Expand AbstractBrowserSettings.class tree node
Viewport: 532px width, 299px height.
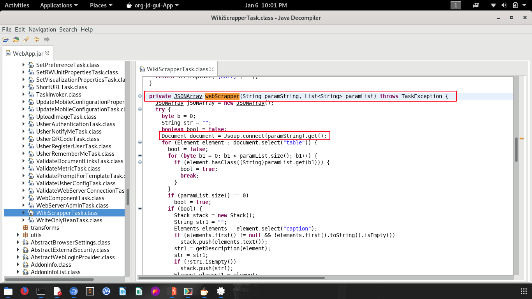tap(18, 243)
